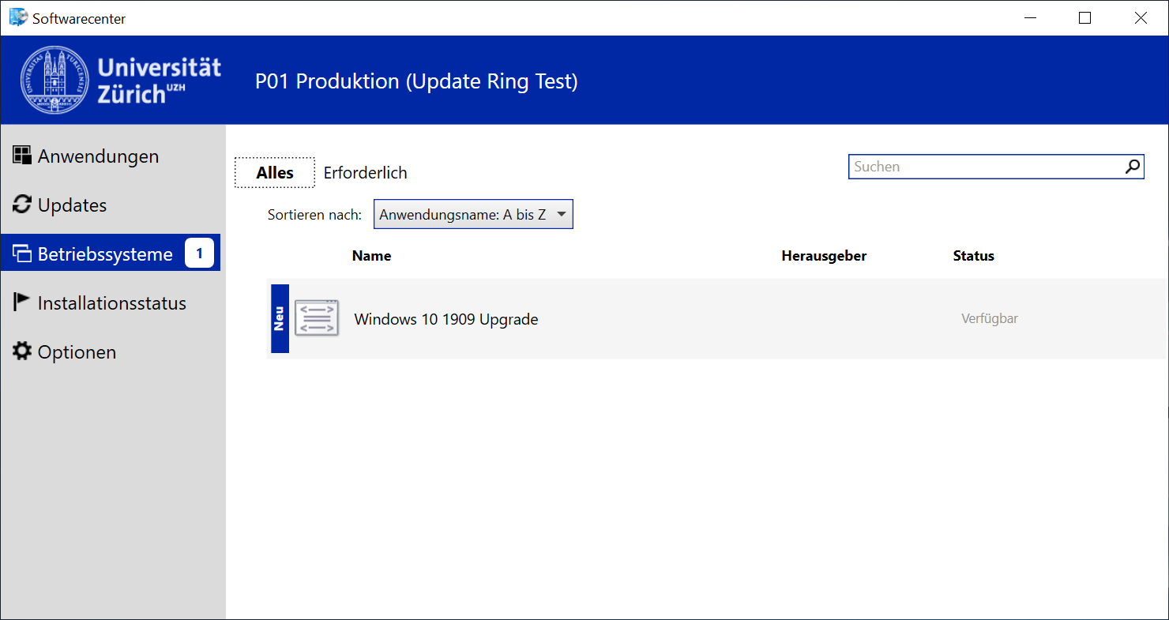Sort by the Herausgeber column header
Viewport: 1169px width, 620px height.
(824, 256)
